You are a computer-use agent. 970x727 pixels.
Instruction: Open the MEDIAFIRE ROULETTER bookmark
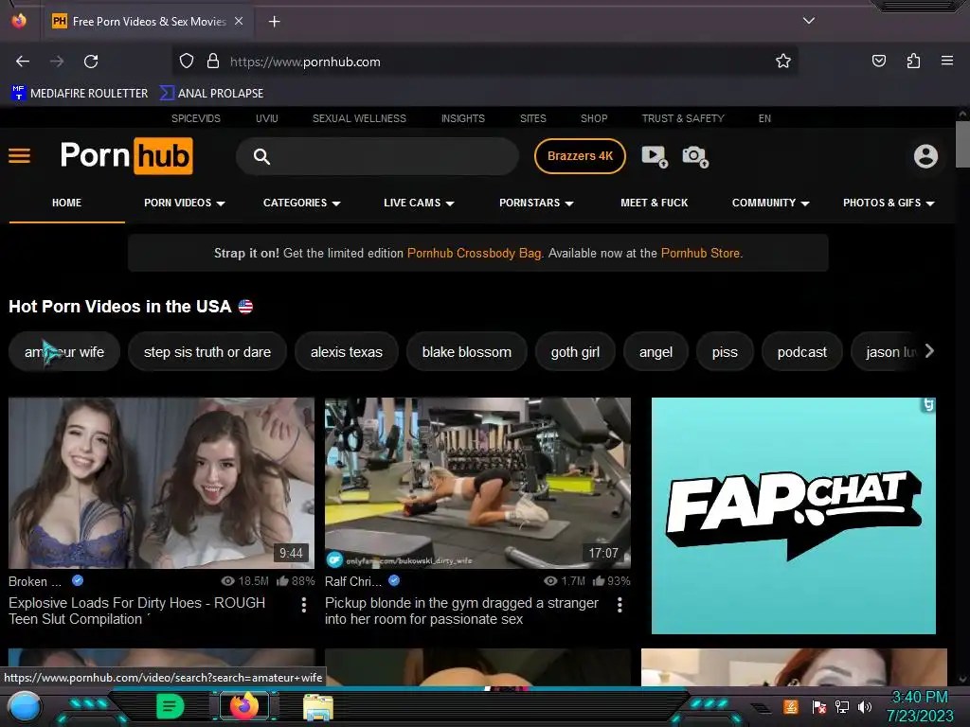[x=80, y=94]
